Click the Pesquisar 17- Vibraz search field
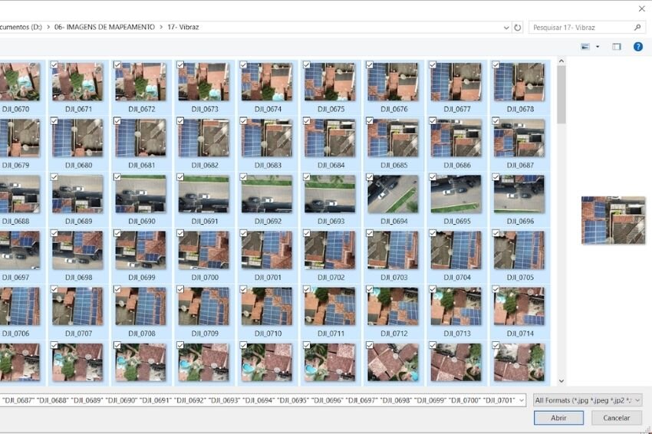The image size is (652, 434). tap(579, 28)
